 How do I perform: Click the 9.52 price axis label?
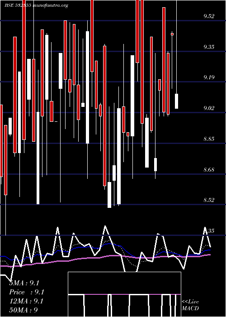[x=209, y=16]
